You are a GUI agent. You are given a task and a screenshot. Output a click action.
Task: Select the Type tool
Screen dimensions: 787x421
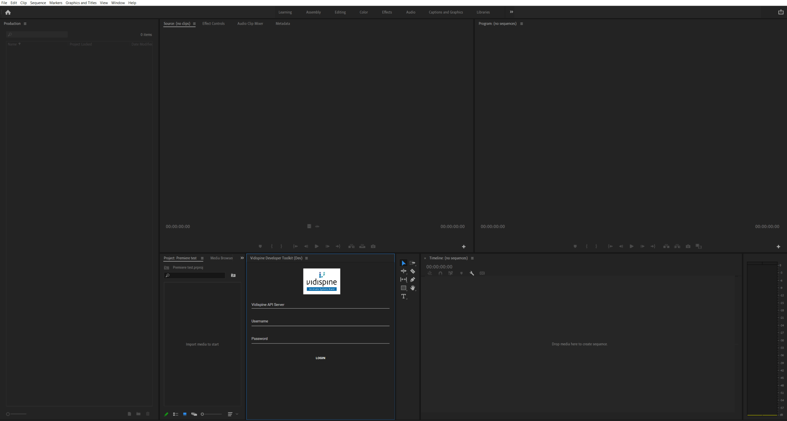coord(404,296)
